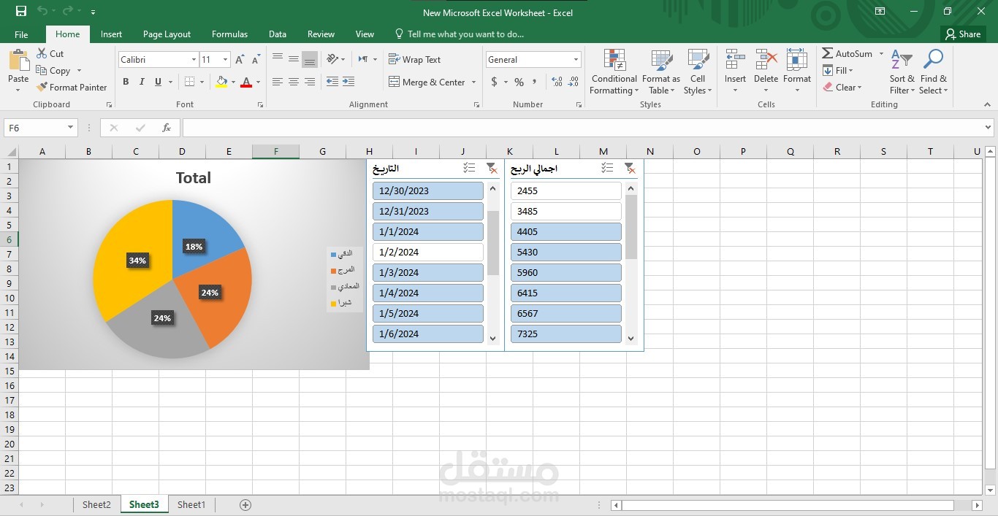Image resolution: width=998 pixels, height=516 pixels.
Task: Add a new sheet with the plus icon
Action: click(x=245, y=504)
